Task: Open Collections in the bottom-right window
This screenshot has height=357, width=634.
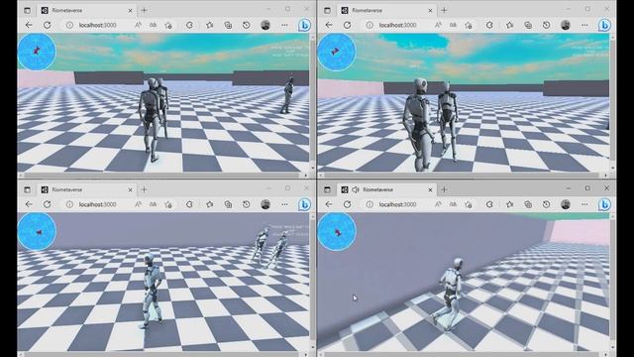Action: (x=528, y=204)
